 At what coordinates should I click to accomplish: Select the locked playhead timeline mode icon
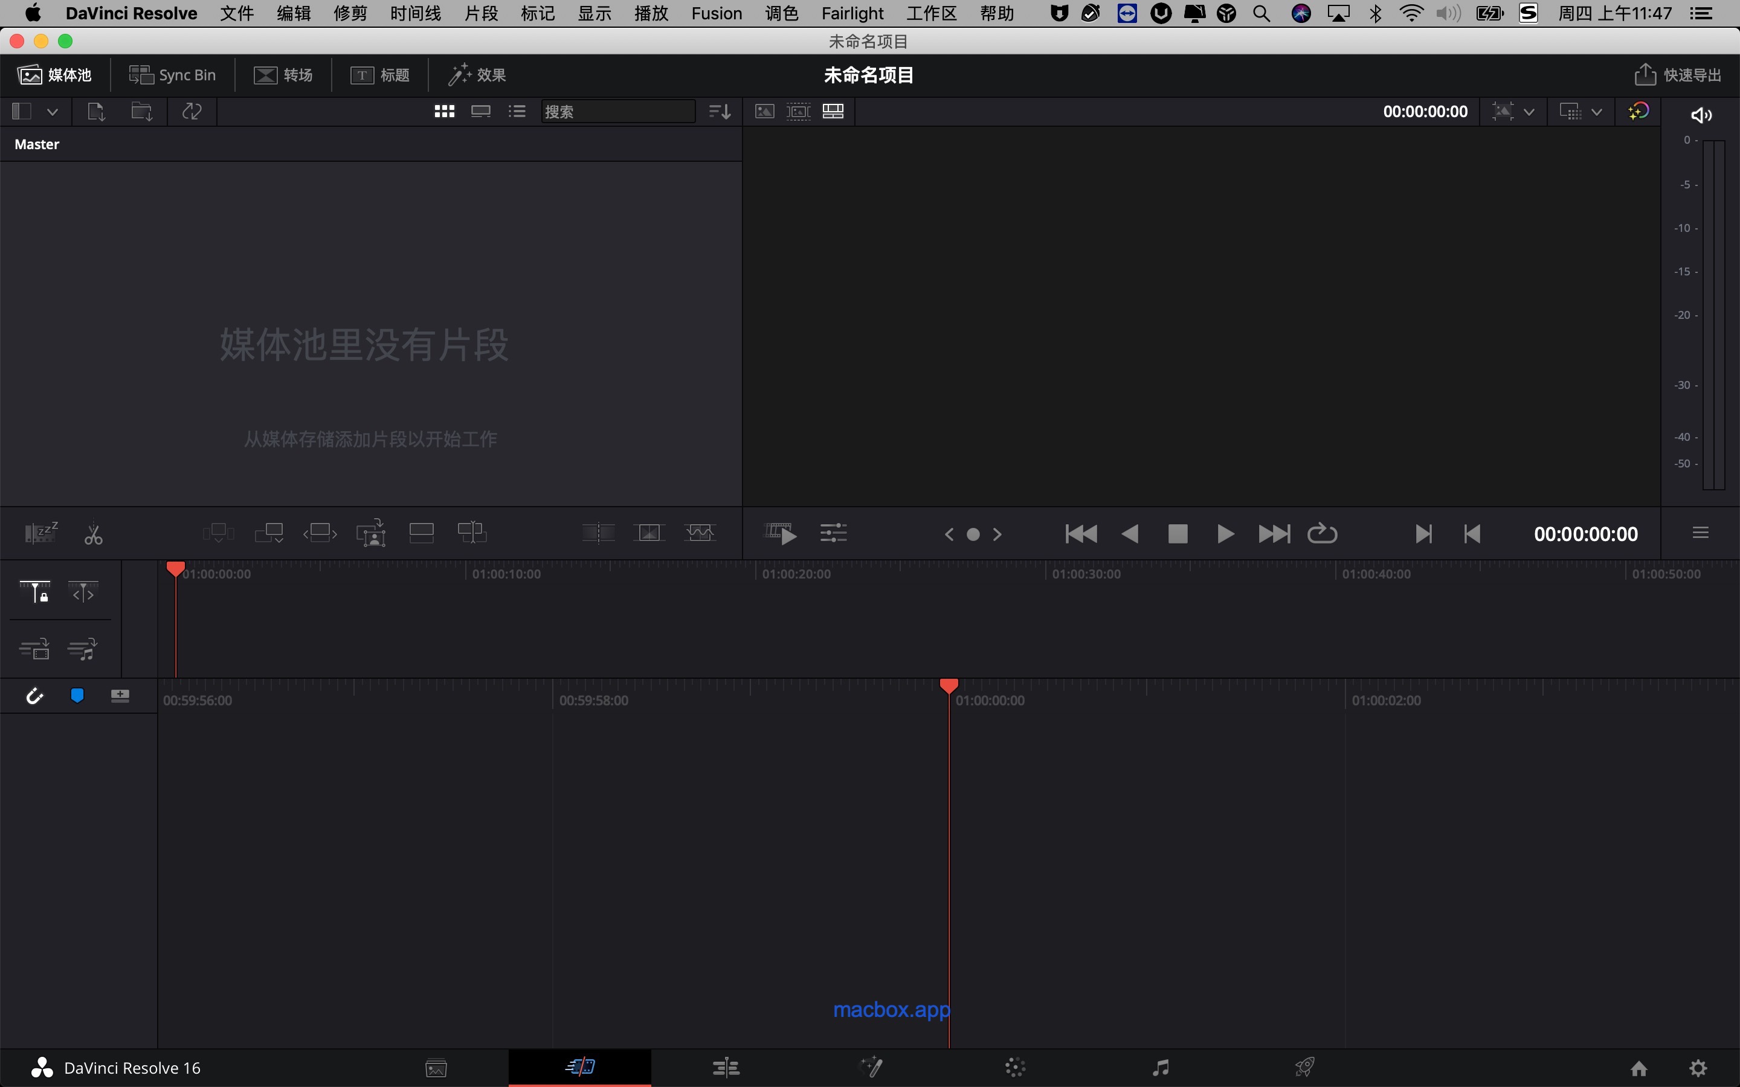coord(34,592)
